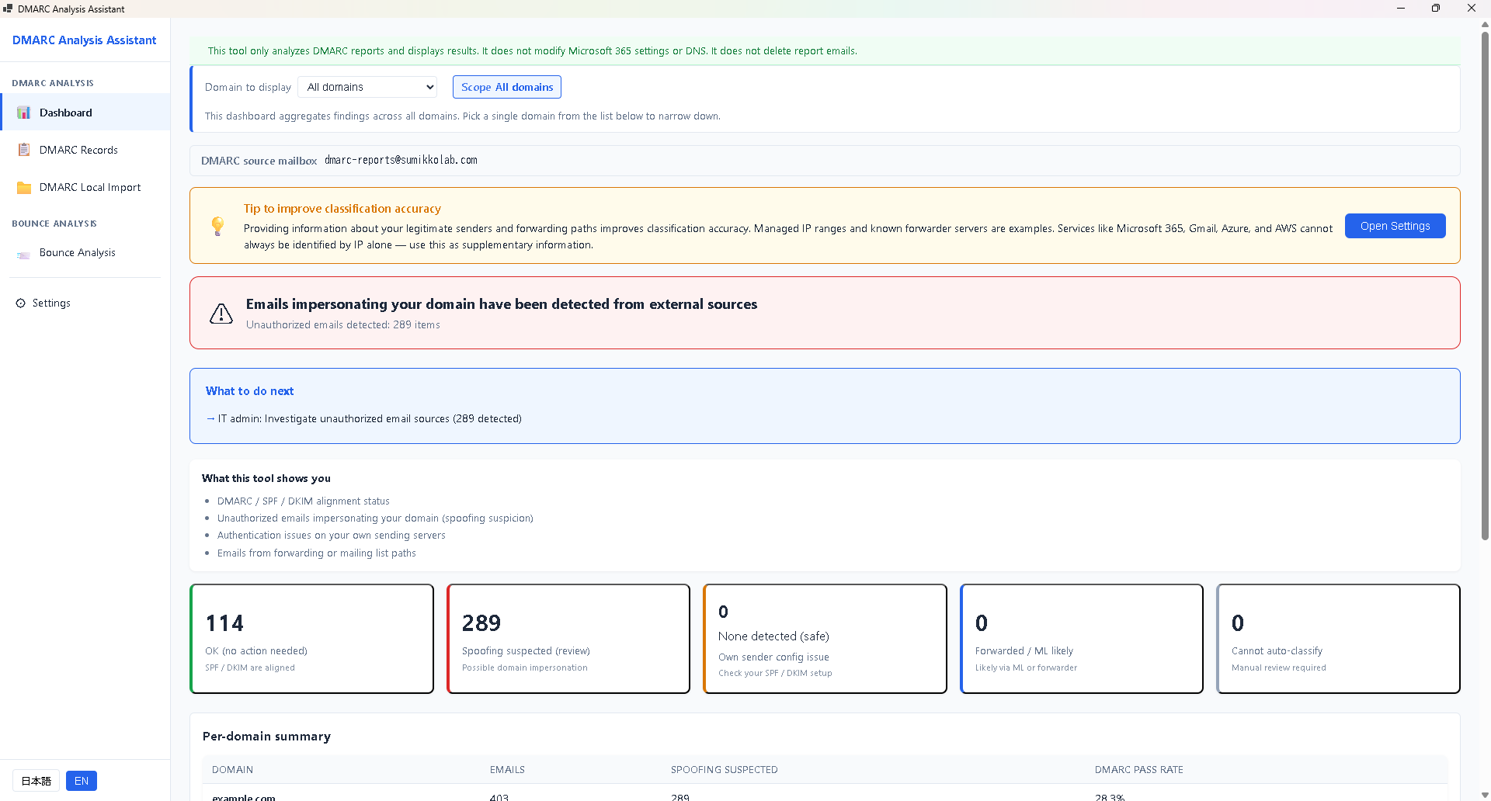Click the DMARC Records clipboard icon
The width and height of the screenshot is (1491, 801).
pos(24,150)
